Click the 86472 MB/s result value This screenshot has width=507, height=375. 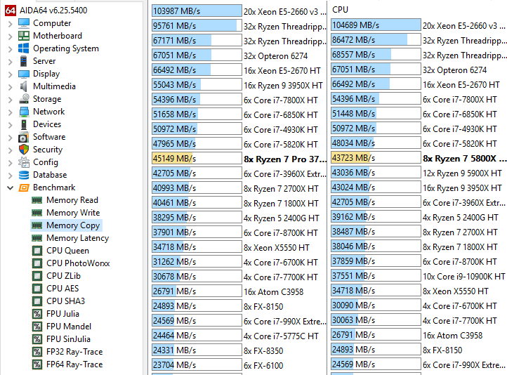pyautogui.click(x=353, y=40)
